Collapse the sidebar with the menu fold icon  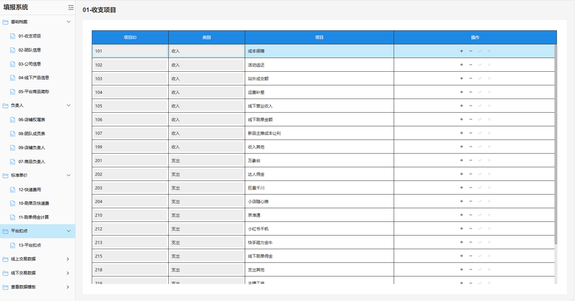70,7
